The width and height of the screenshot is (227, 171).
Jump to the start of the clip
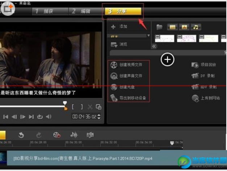point(6,117)
